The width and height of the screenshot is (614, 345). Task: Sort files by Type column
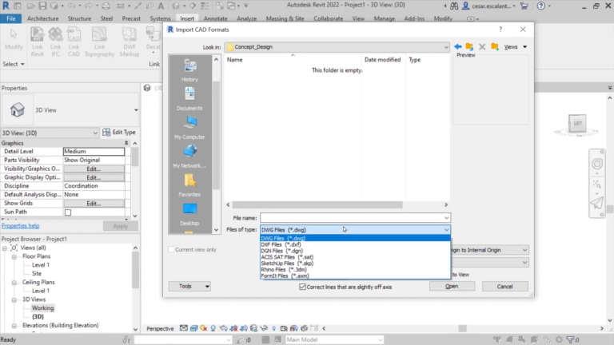(x=414, y=60)
